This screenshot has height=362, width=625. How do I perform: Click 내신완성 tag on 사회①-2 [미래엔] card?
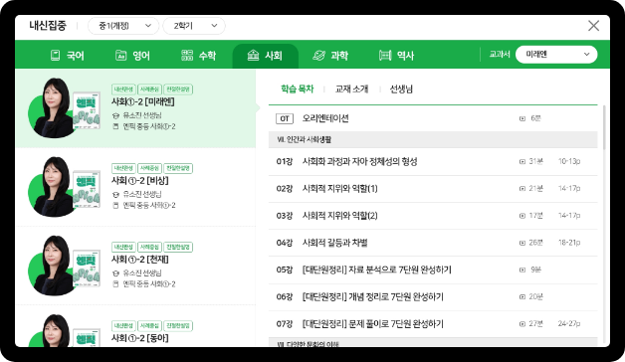point(123,90)
